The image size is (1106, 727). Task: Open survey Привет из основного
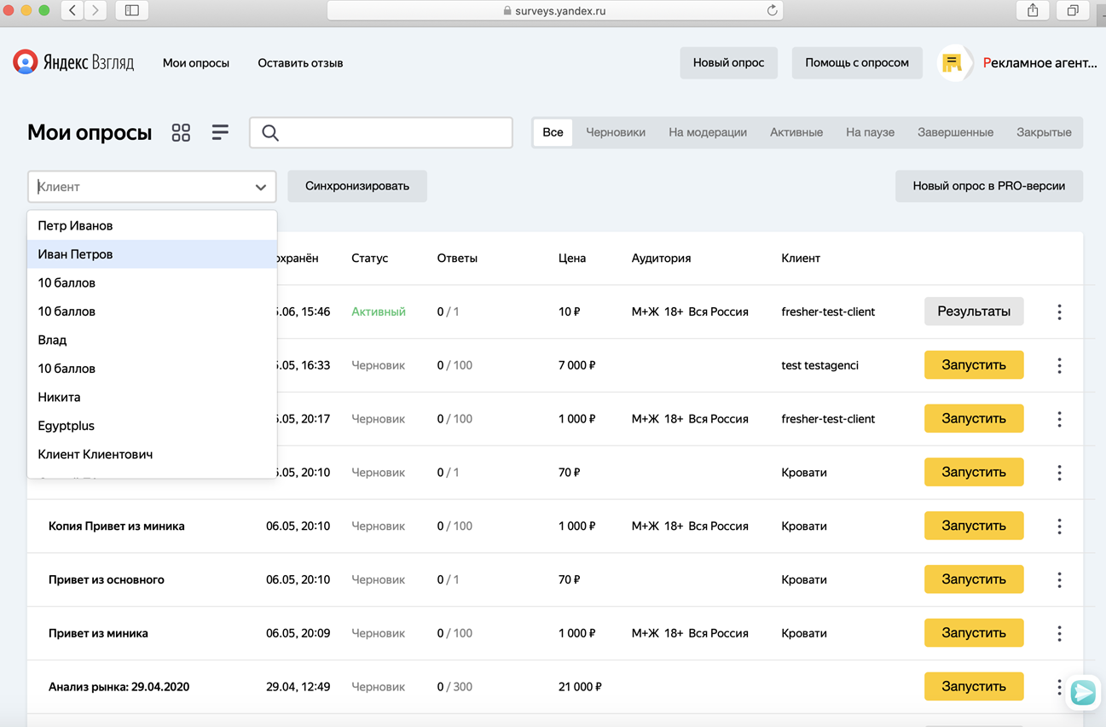pos(107,580)
